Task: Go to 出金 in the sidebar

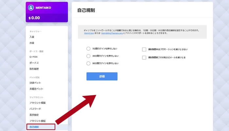Action: tap(32, 43)
